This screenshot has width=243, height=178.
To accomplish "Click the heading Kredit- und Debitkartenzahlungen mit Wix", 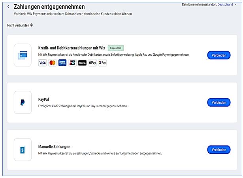I will point(72,48).
